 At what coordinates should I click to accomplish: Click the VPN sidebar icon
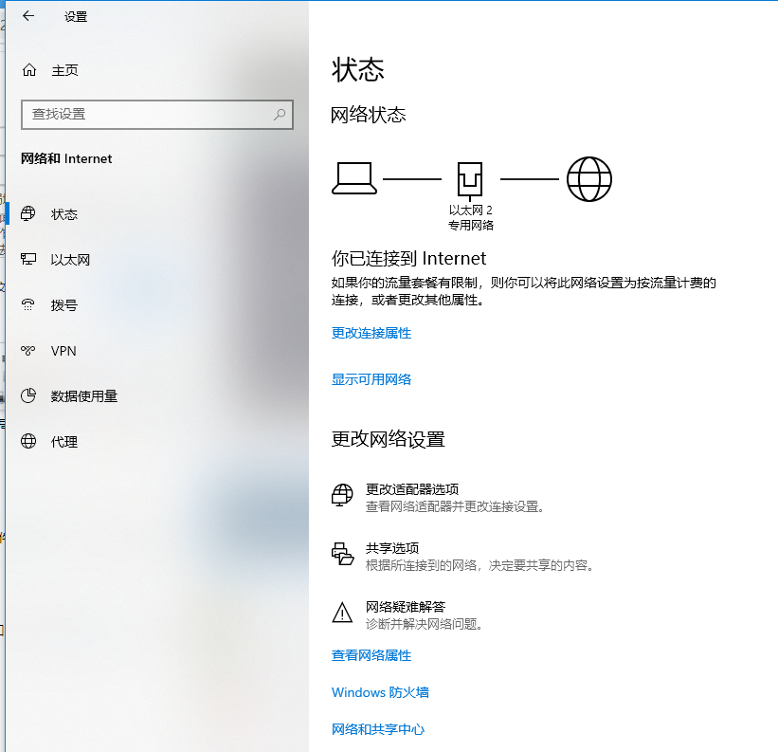point(29,351)
